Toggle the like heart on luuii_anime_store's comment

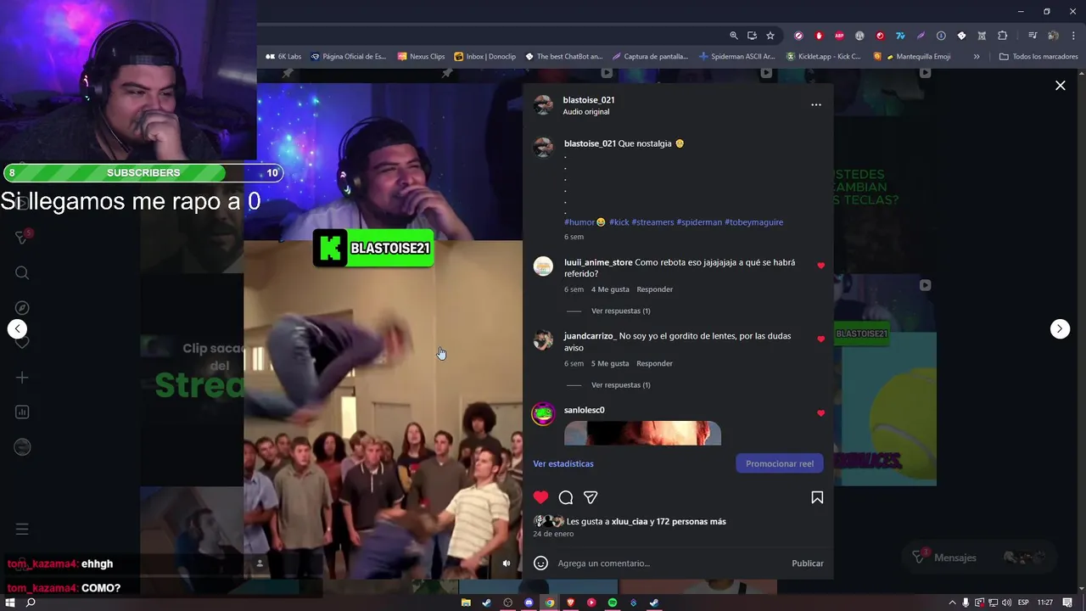pos(820,266)
